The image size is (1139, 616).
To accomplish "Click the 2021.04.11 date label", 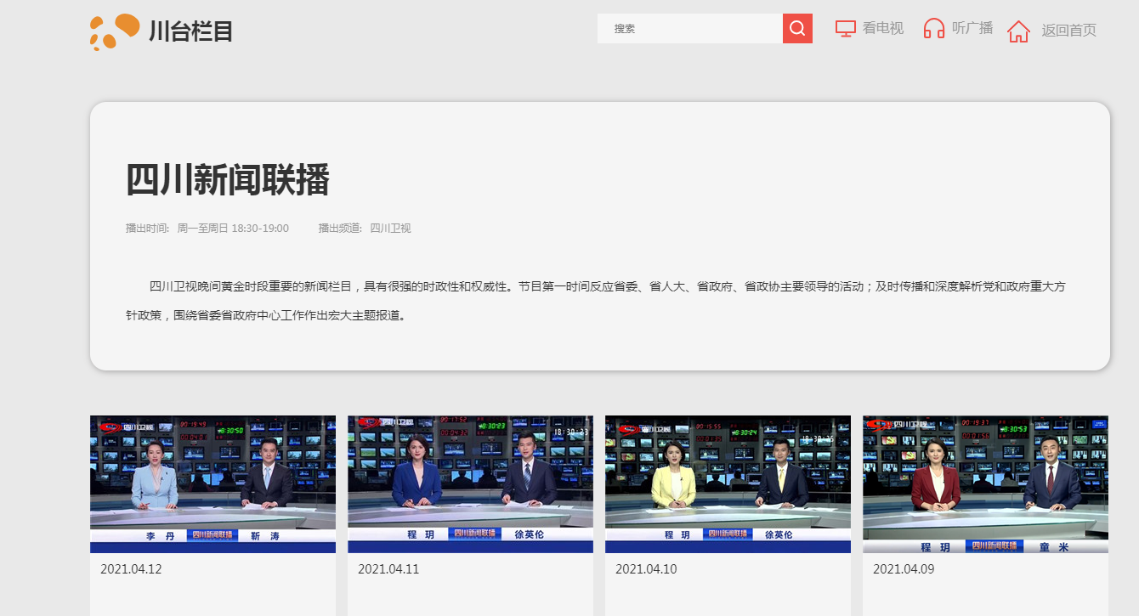I will pos(388,569).
